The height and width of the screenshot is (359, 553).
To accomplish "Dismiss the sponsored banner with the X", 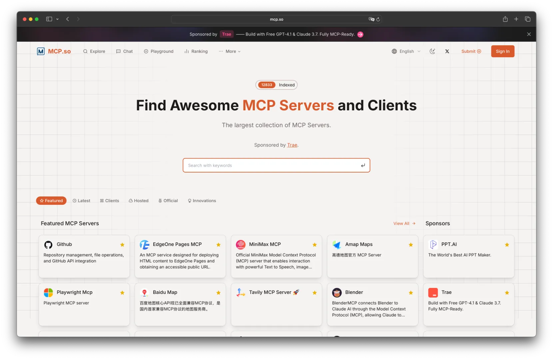I will (529, 34).
